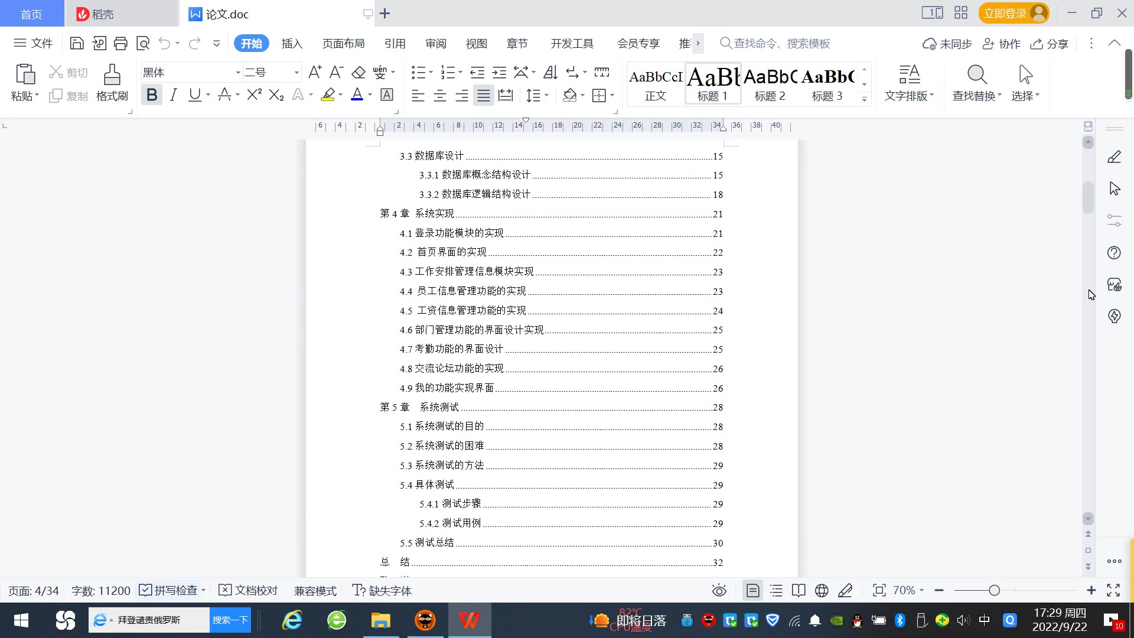This screenshot has height=638, width=1134.
Task: Click the help icon in right sidebar
Action: [1114, 253]
